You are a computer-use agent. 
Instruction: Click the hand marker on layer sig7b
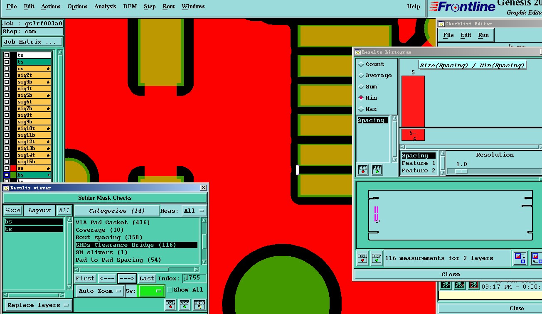(48, 108)
